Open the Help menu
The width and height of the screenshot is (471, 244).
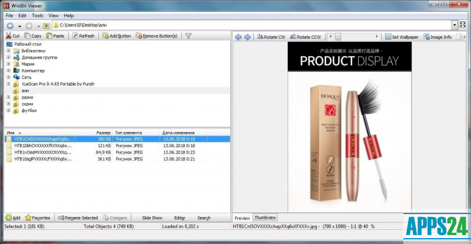point(68,16)
